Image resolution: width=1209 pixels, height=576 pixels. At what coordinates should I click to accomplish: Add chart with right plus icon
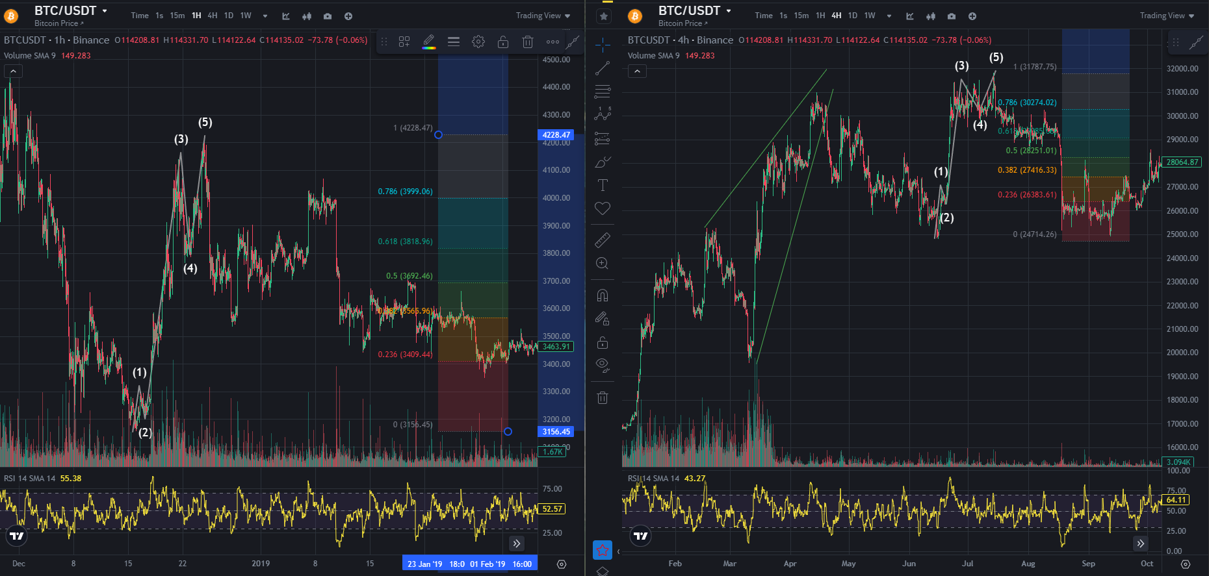[x=972, y=16]
